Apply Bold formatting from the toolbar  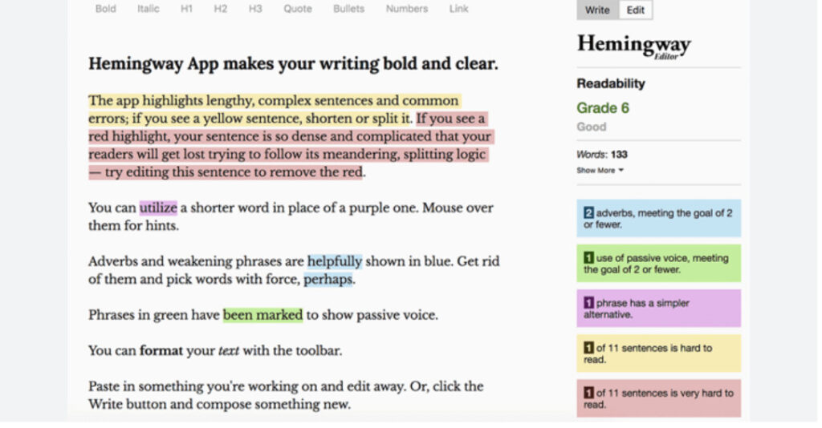click(x=105, y=9)
